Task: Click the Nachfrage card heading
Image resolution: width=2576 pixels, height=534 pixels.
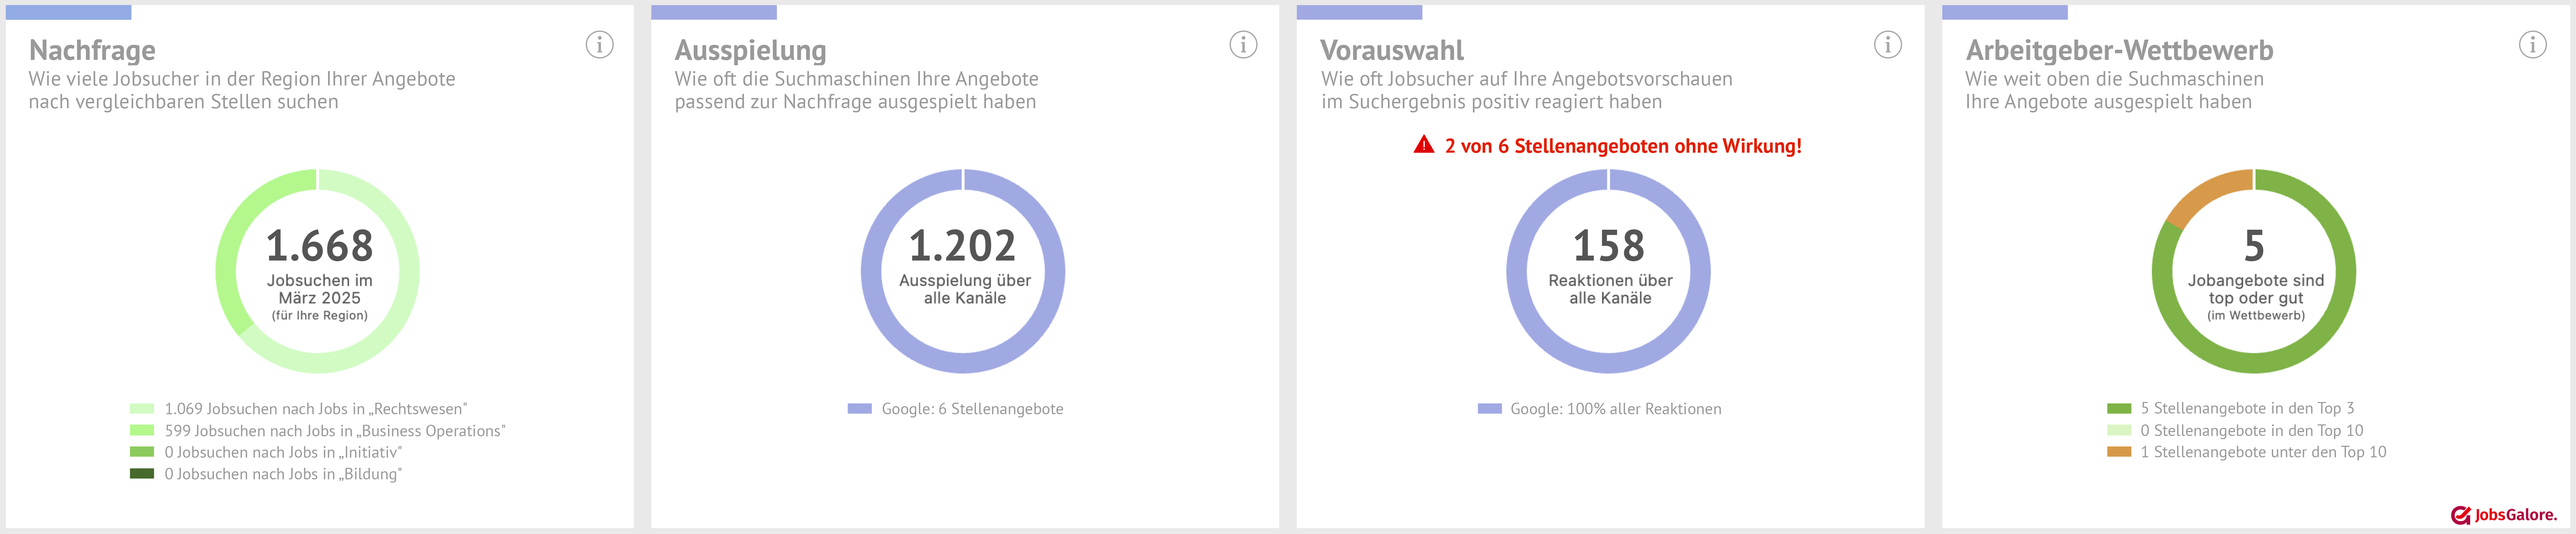Action: click(92, 50)
